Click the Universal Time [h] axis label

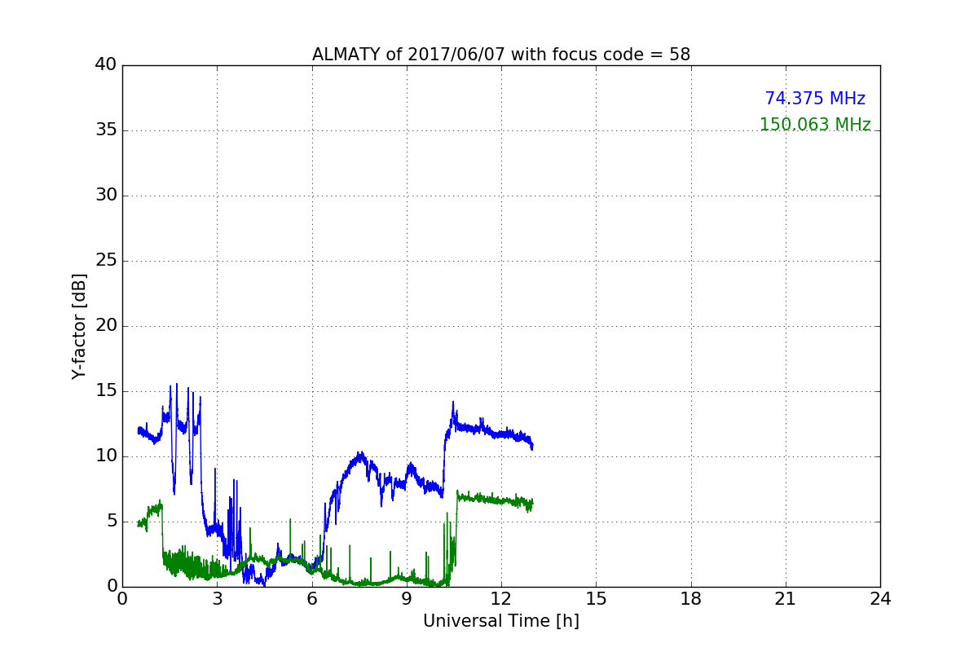tap(501, 621)
